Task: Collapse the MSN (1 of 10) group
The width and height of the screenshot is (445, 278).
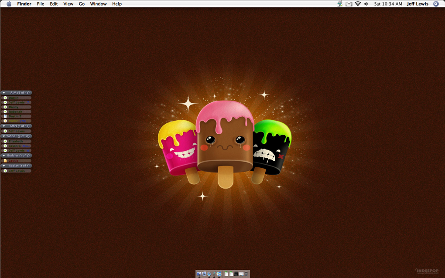Action: [x=3, y=126]
